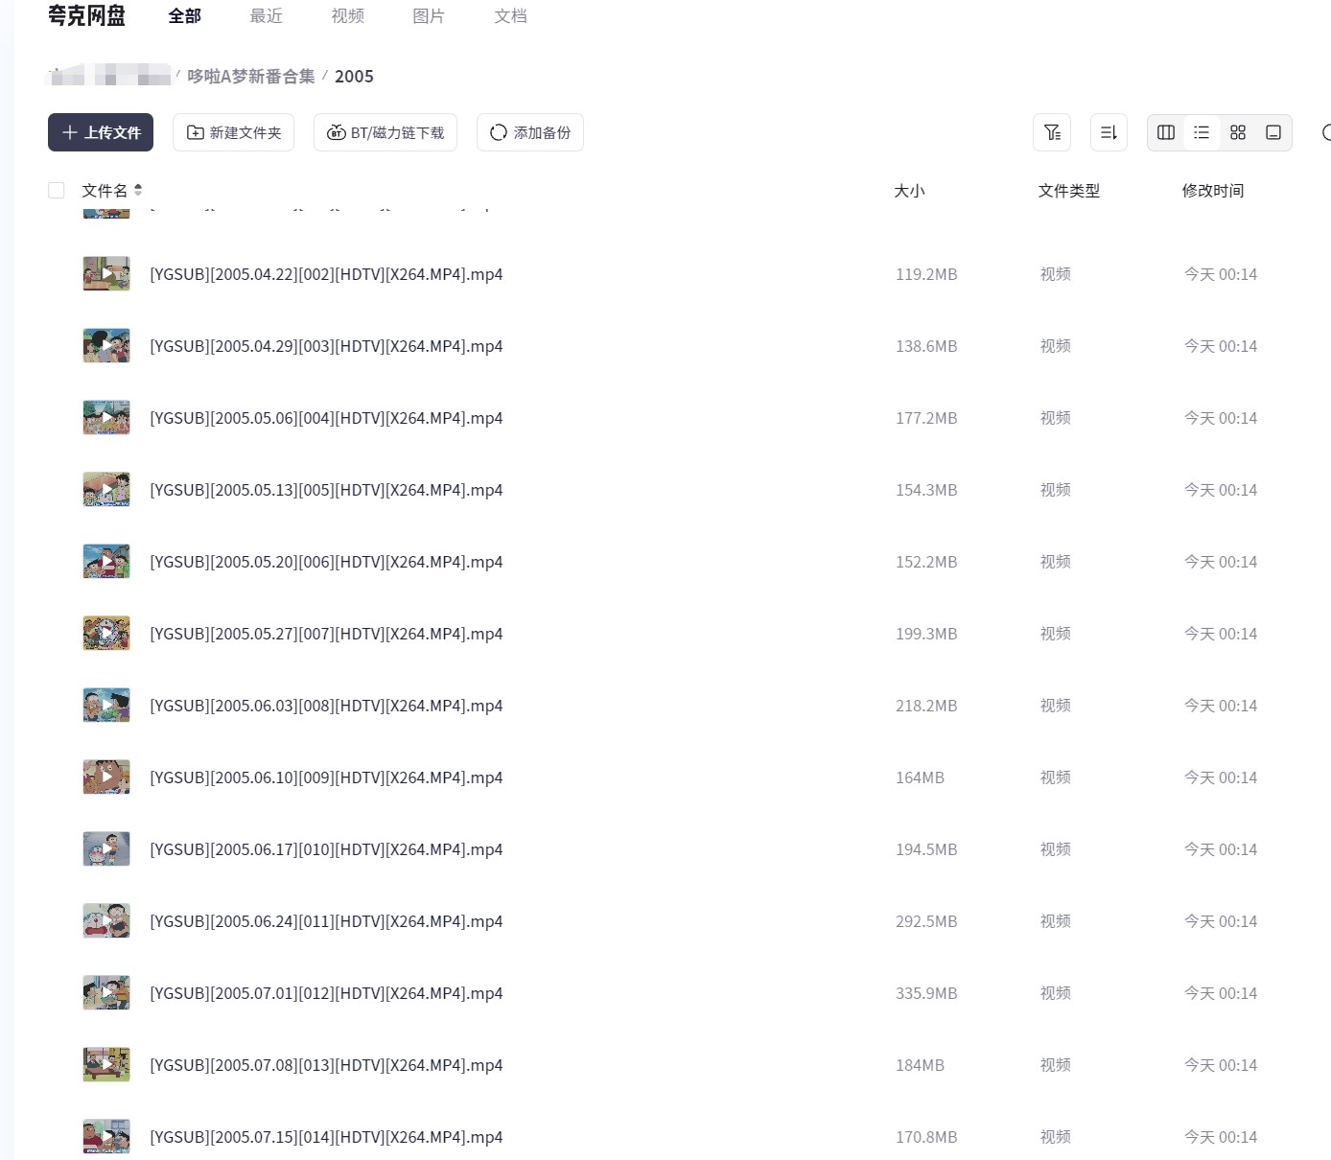This screenshot has width=1331, height=1160.
Task: Open thumbnail of episode 013 video
Action: [106, 1065]
